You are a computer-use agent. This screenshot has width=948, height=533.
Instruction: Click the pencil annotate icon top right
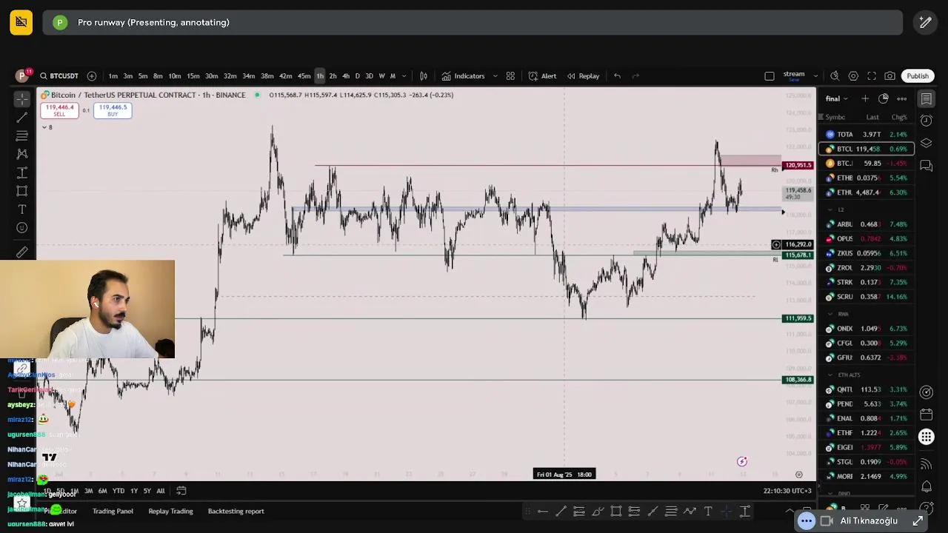pos(925,22)
